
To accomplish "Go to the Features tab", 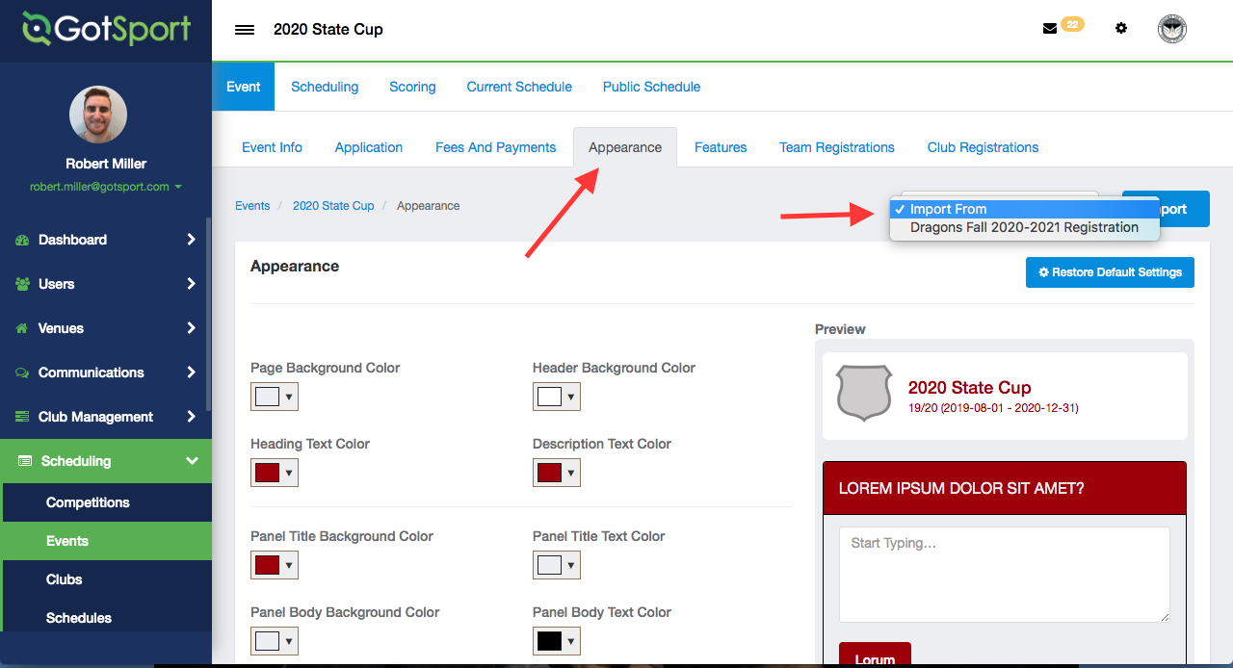I will (721, 147).
